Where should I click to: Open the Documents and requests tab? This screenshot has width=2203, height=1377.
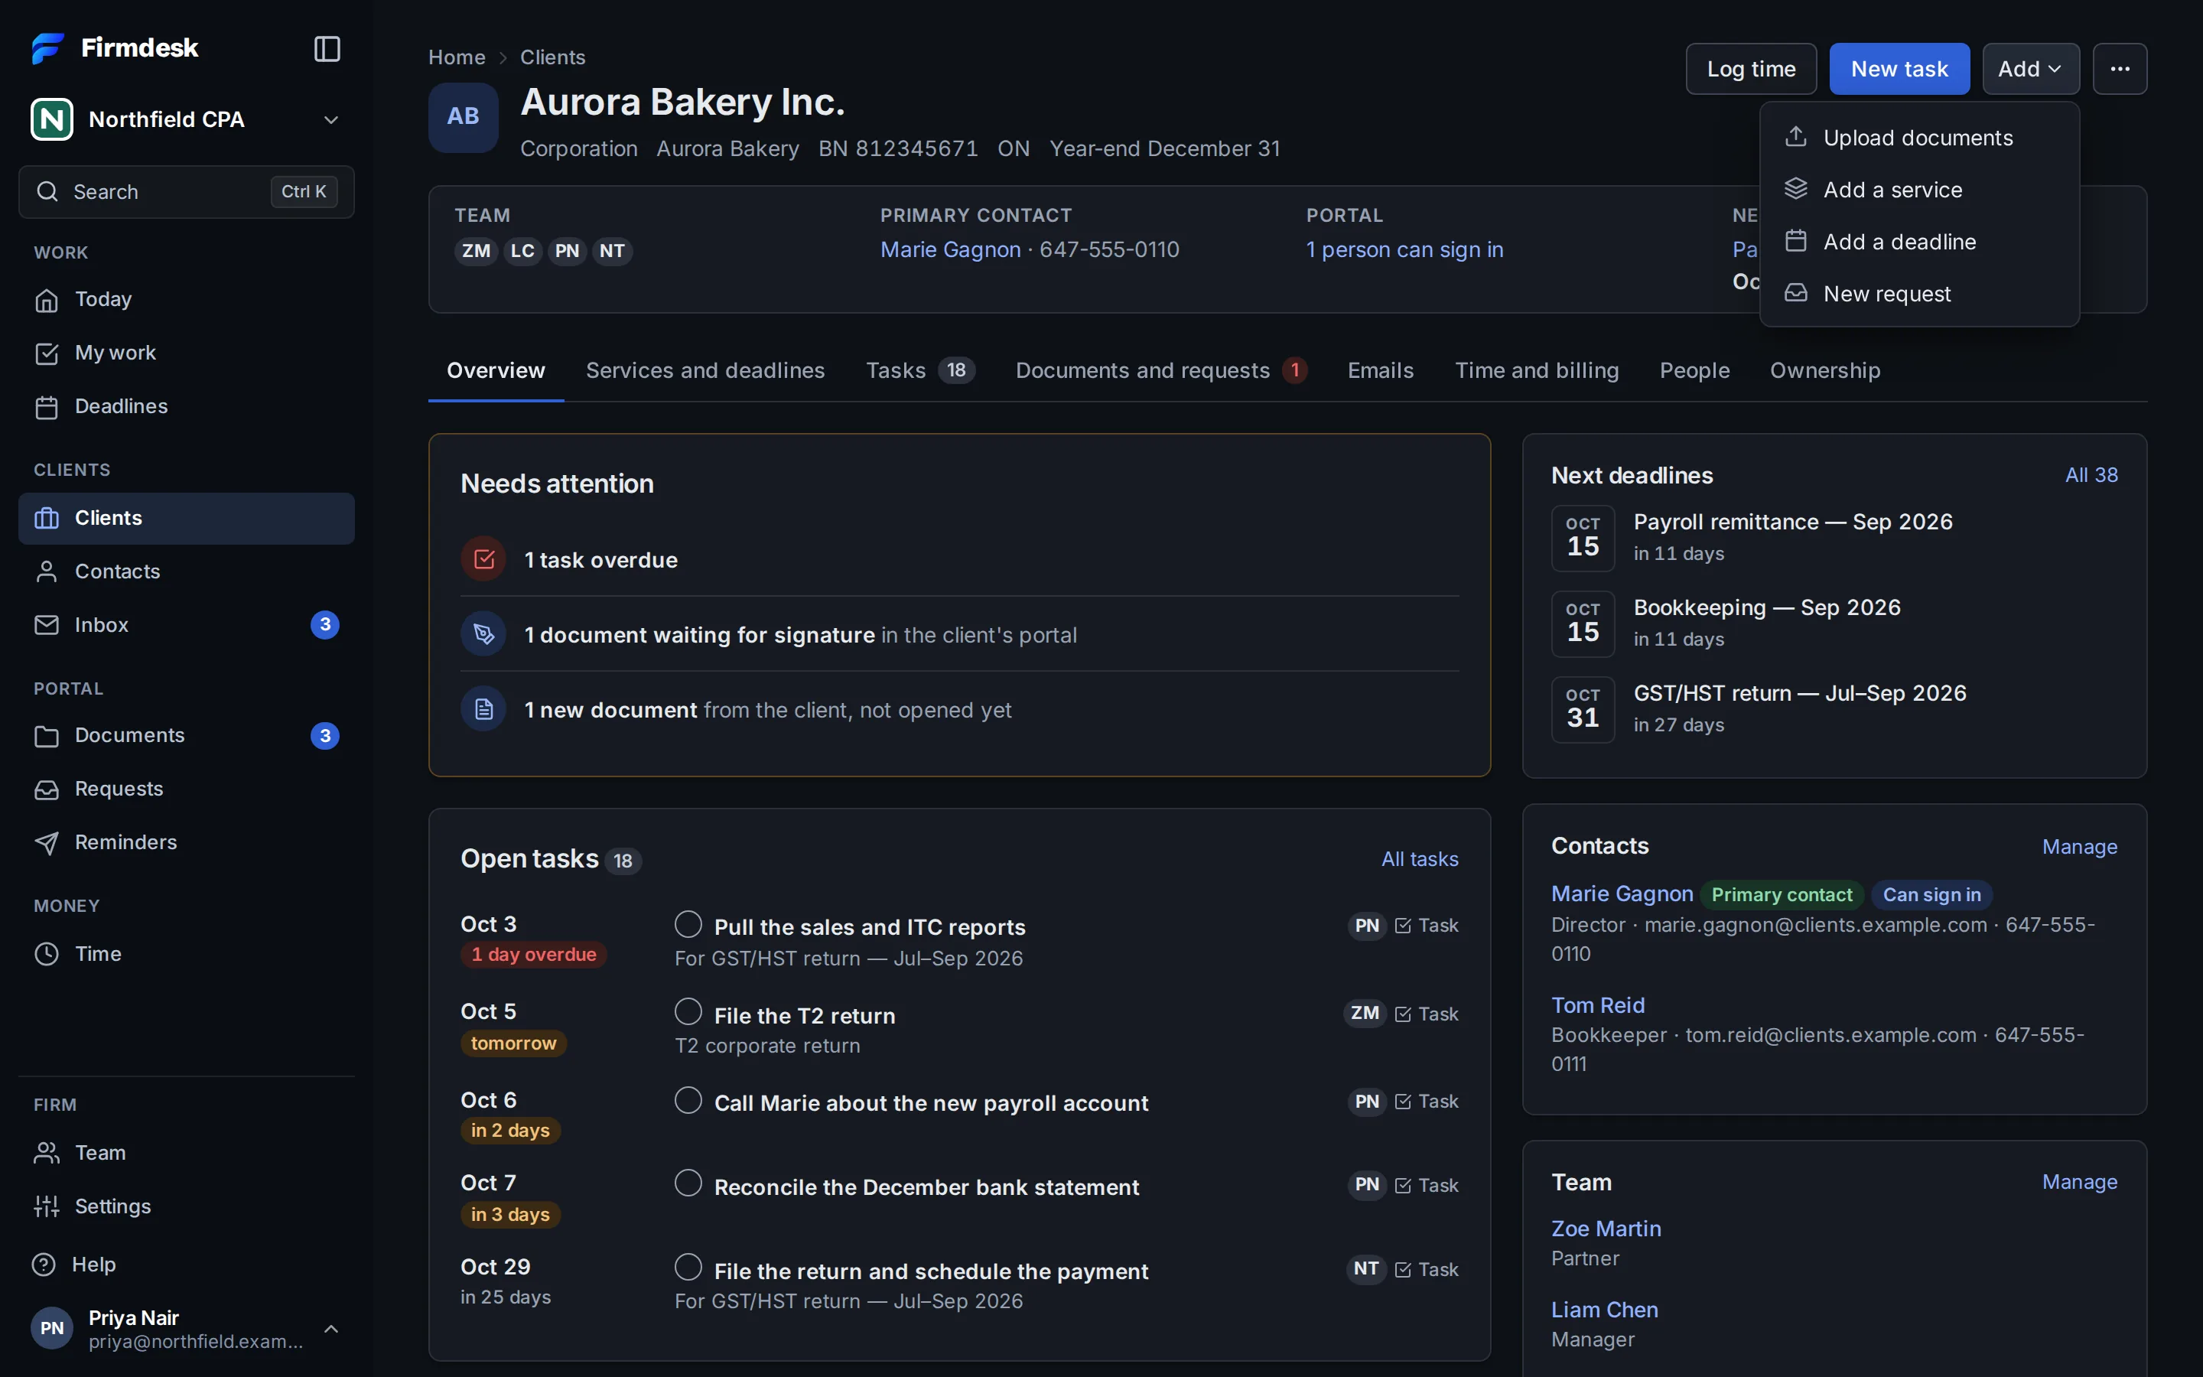coord(1160,371)
